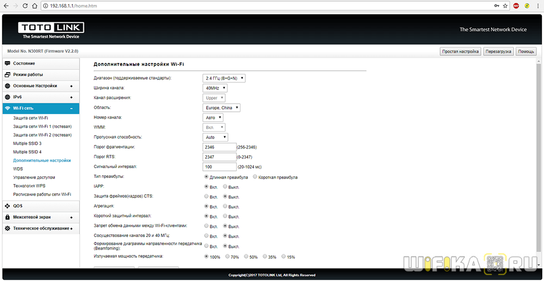Click the Перезагрузка button

point(498,52)
